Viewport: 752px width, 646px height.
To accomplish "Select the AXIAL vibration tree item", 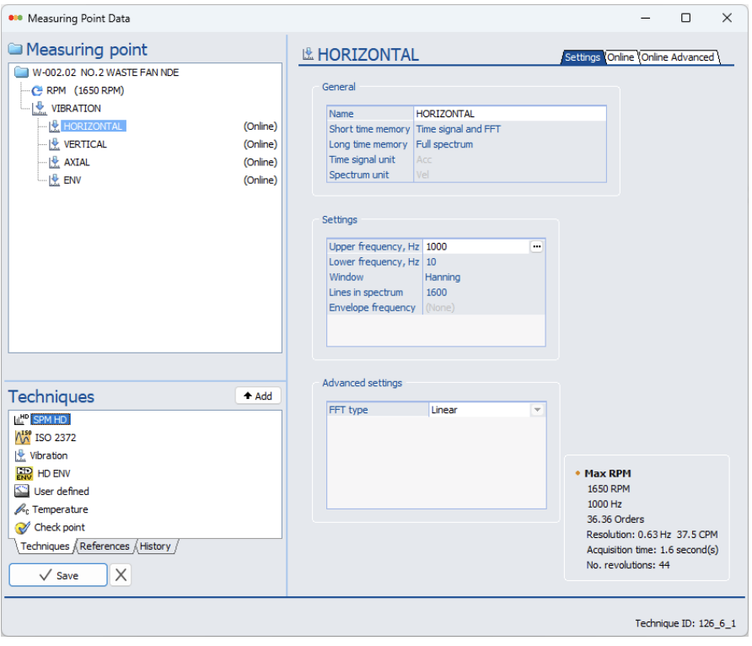I will [x=77, y=162].
